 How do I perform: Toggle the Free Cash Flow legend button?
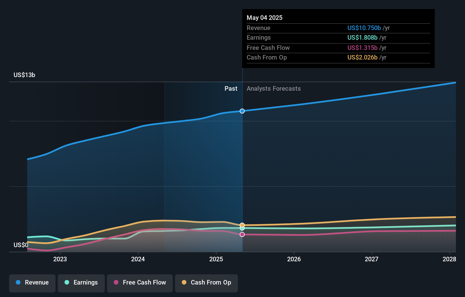click(x=140, y=283)
